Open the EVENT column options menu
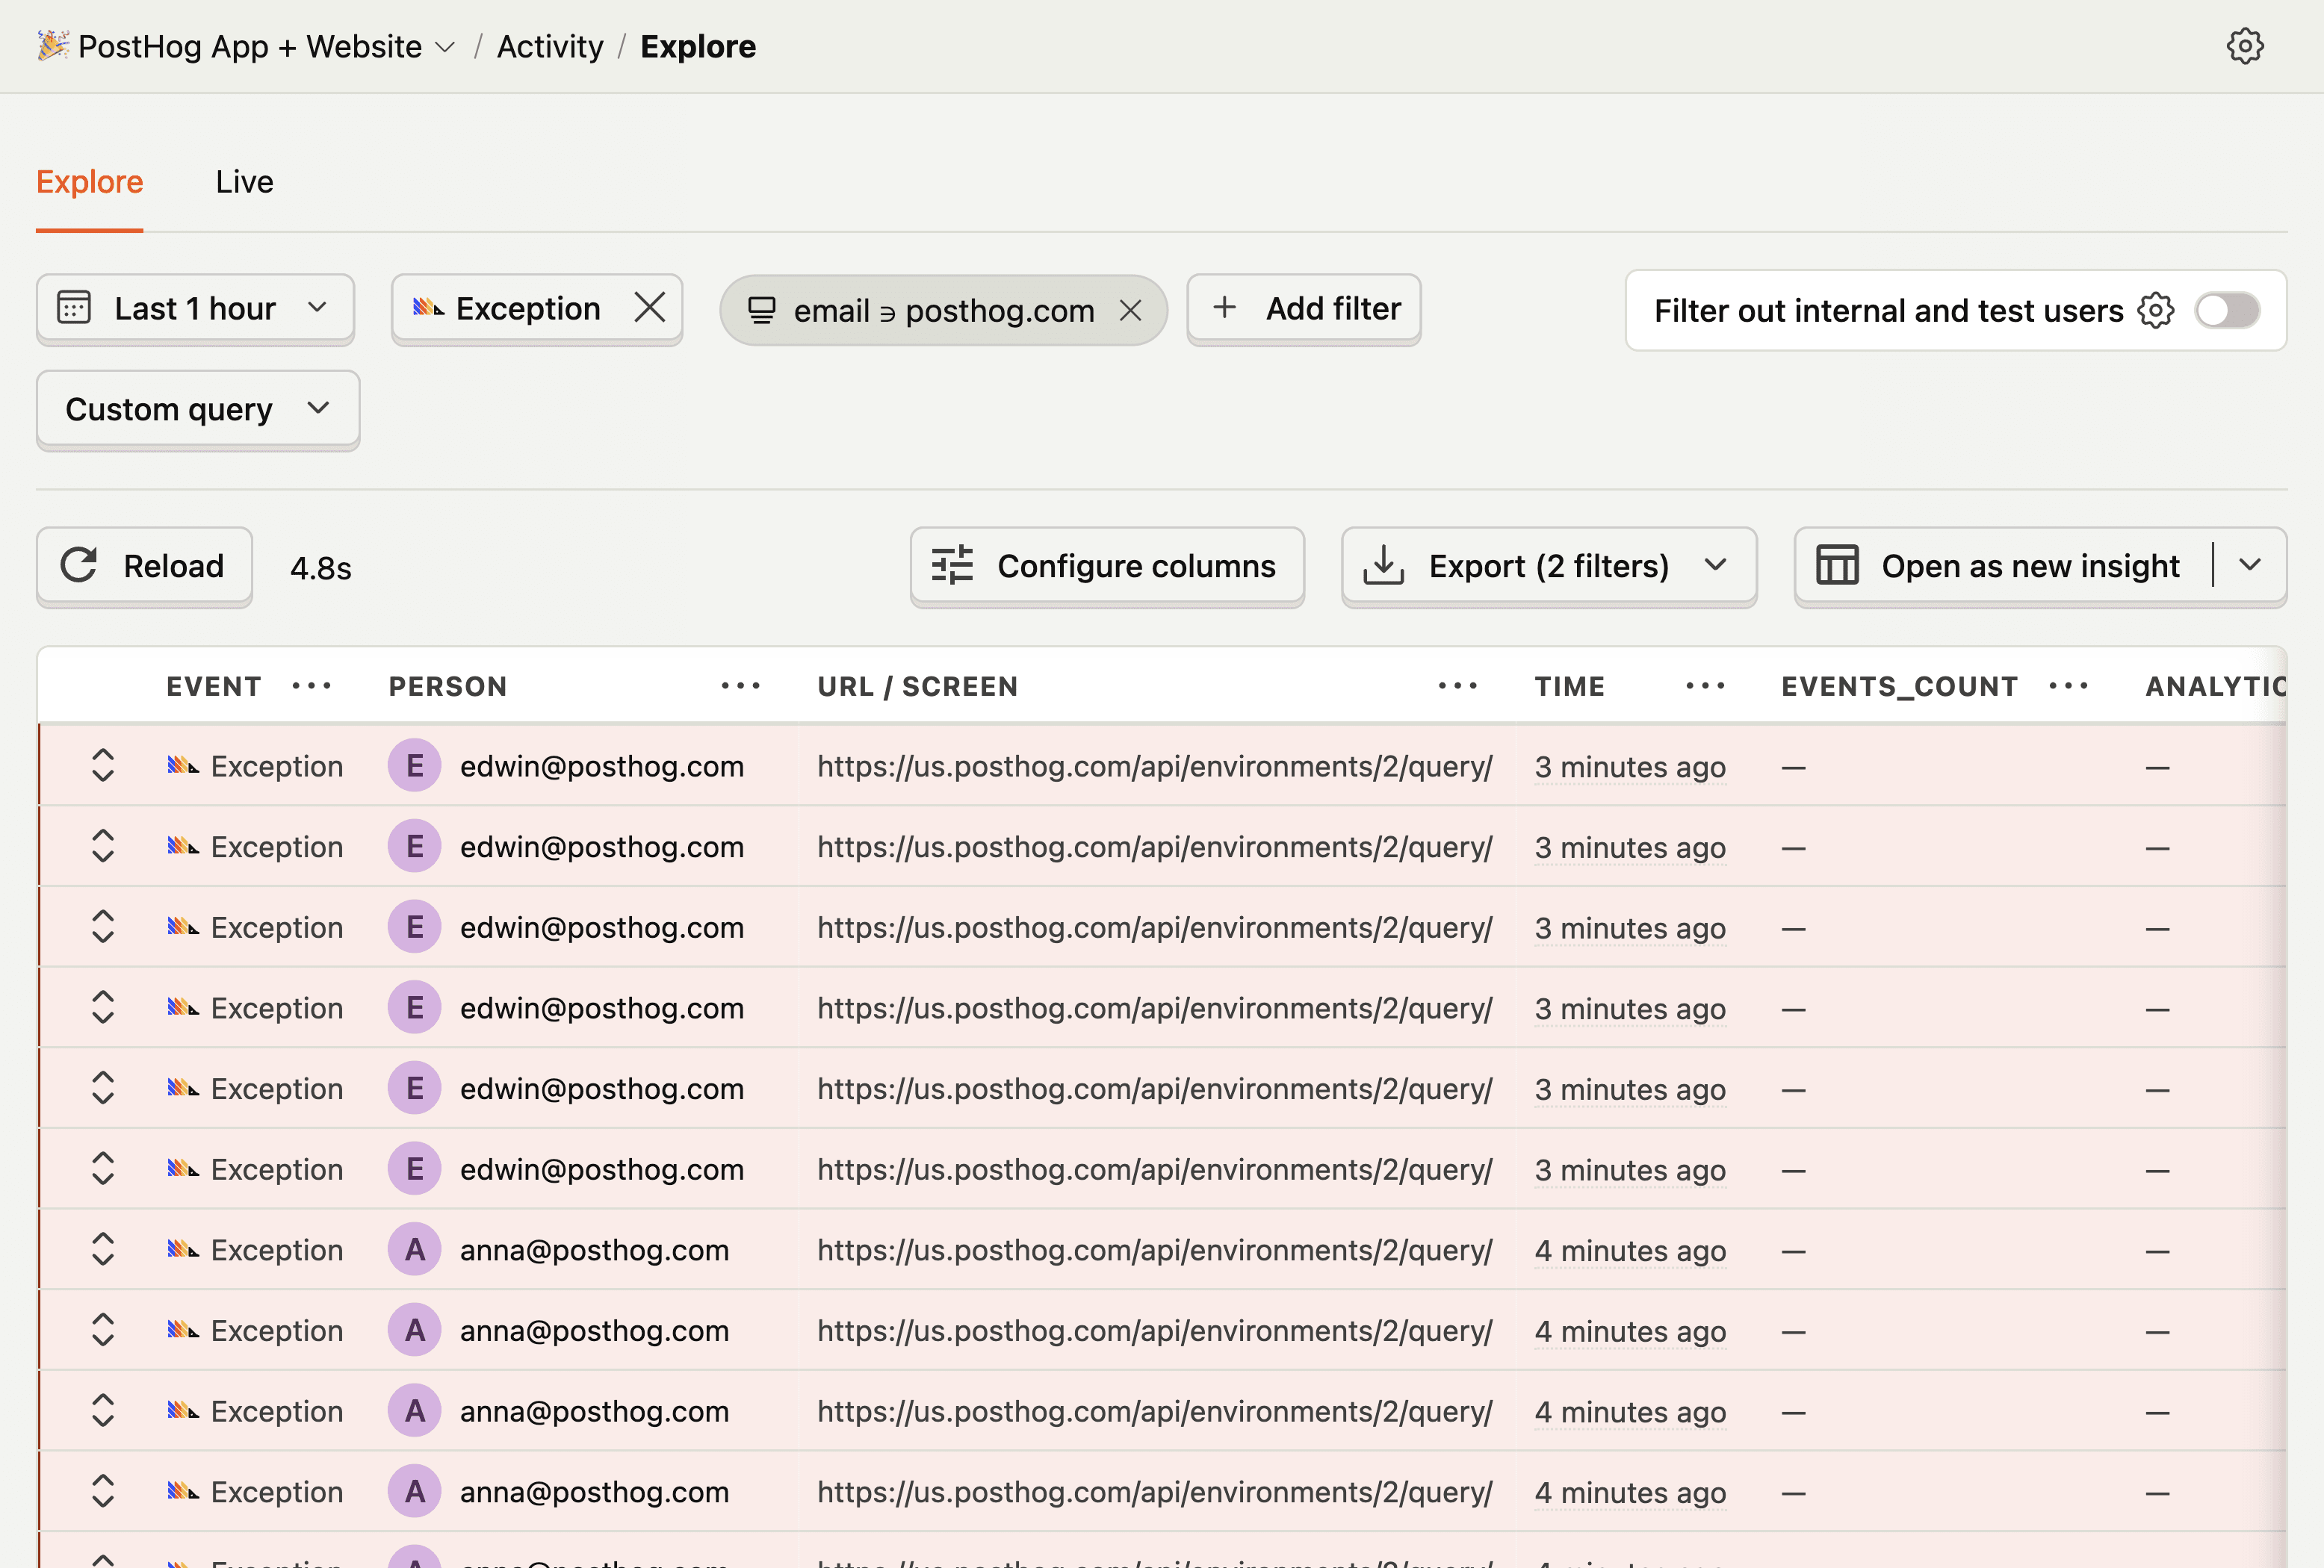The width and height of the screenshot is (2324, 1568). coord(311,685)
